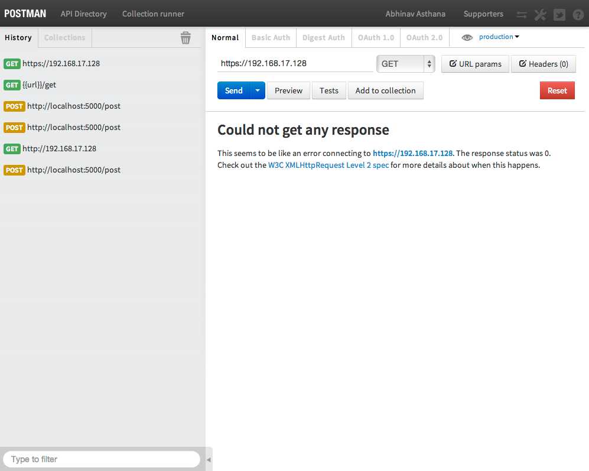Expand the Send button dropdown arrow
The image size is (589, 471).
click(258, 90)
